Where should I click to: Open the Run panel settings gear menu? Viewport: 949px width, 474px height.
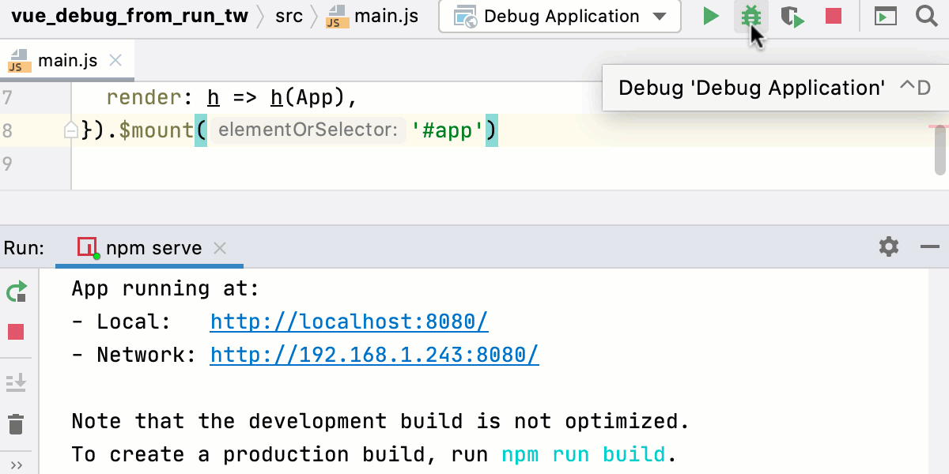[x=889, y=246]
